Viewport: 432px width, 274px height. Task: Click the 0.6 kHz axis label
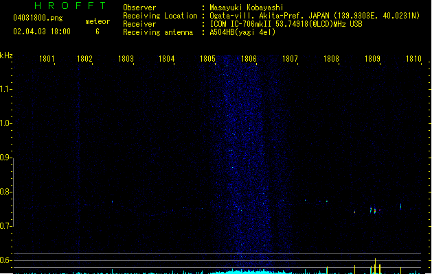pos(5,260)
